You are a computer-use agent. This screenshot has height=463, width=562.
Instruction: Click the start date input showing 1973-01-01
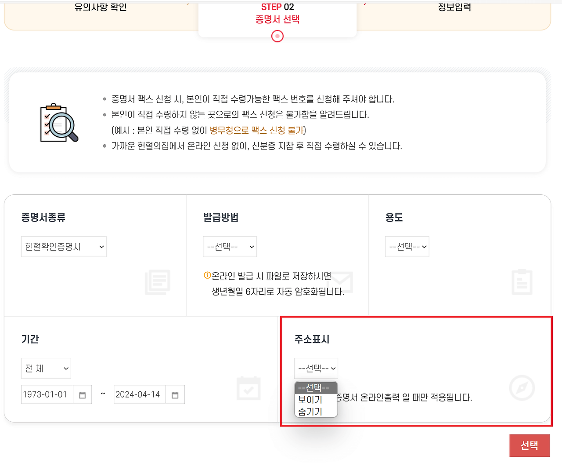tap(47, 394)
